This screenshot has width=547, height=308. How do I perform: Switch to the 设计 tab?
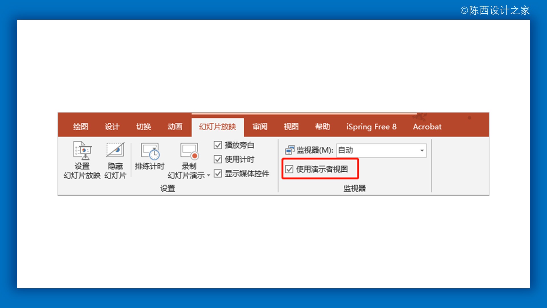pos(112,127)
